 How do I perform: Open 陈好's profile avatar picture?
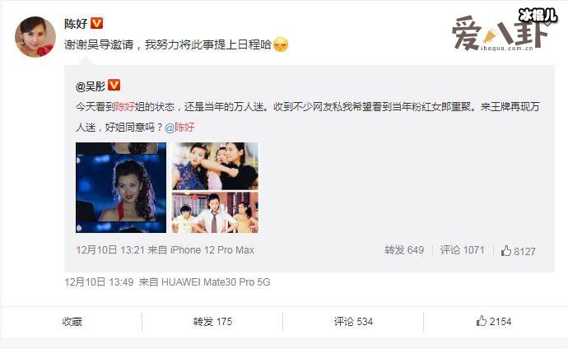(35, 36)
